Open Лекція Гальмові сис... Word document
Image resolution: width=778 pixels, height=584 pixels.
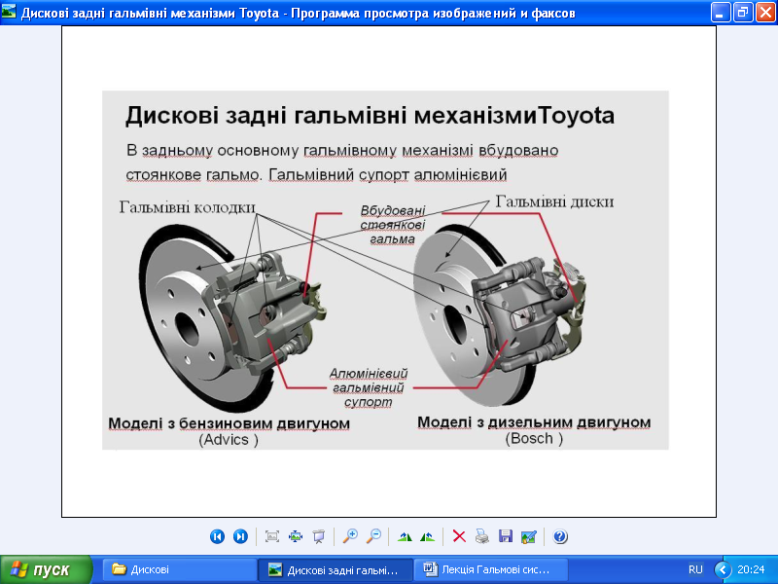coord(491,569)
